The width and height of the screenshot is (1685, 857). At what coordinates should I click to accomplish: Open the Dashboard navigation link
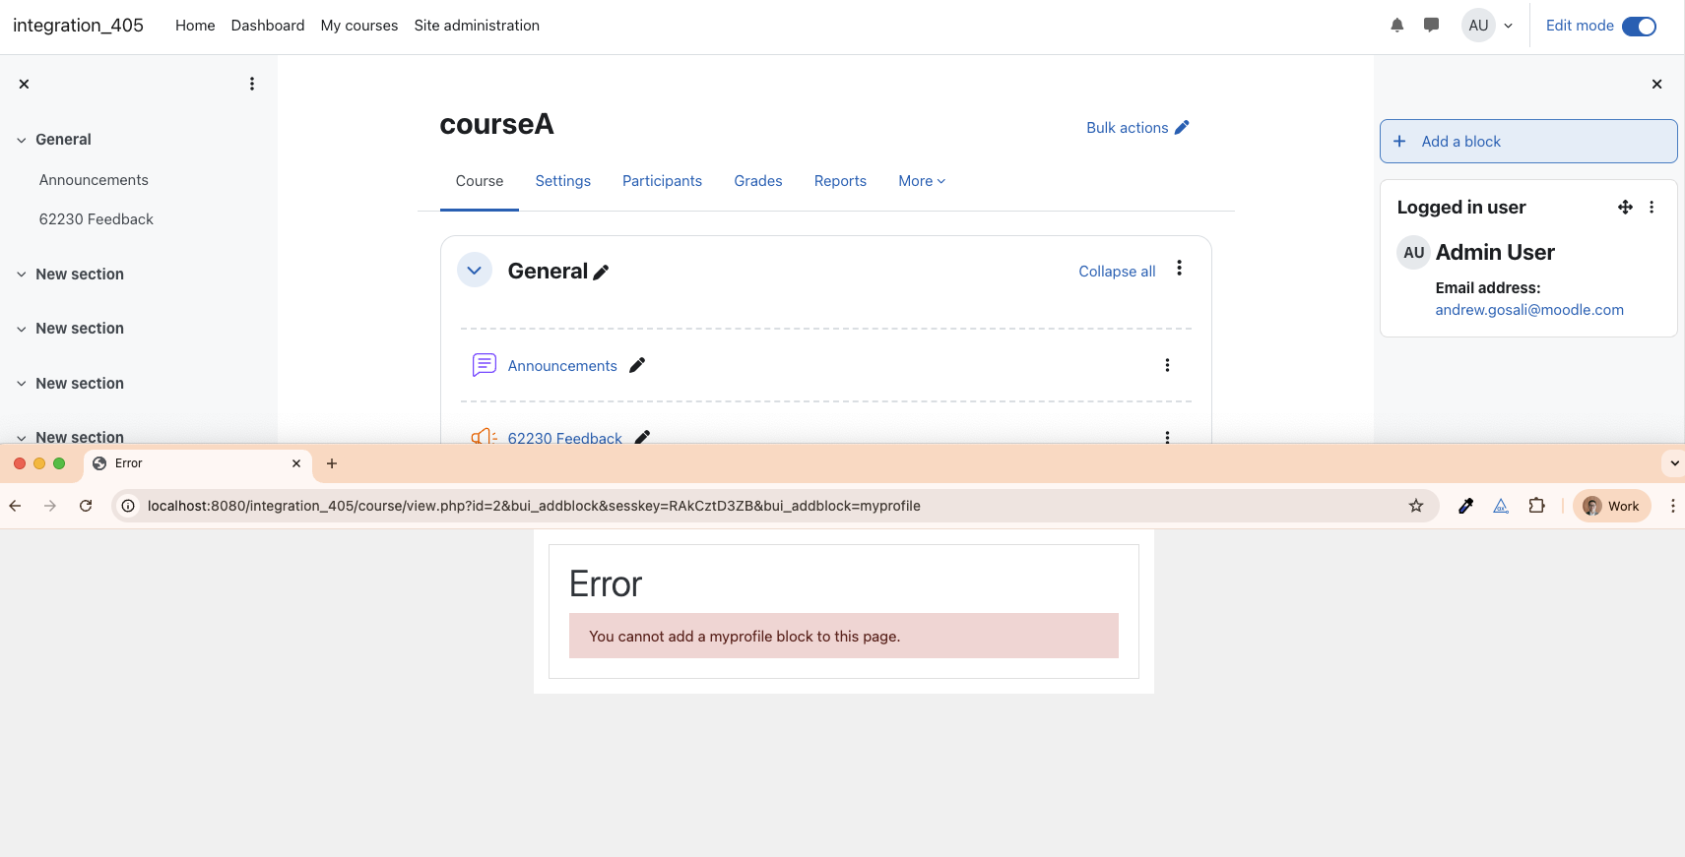pyautogui.click(x=268, y=26)
